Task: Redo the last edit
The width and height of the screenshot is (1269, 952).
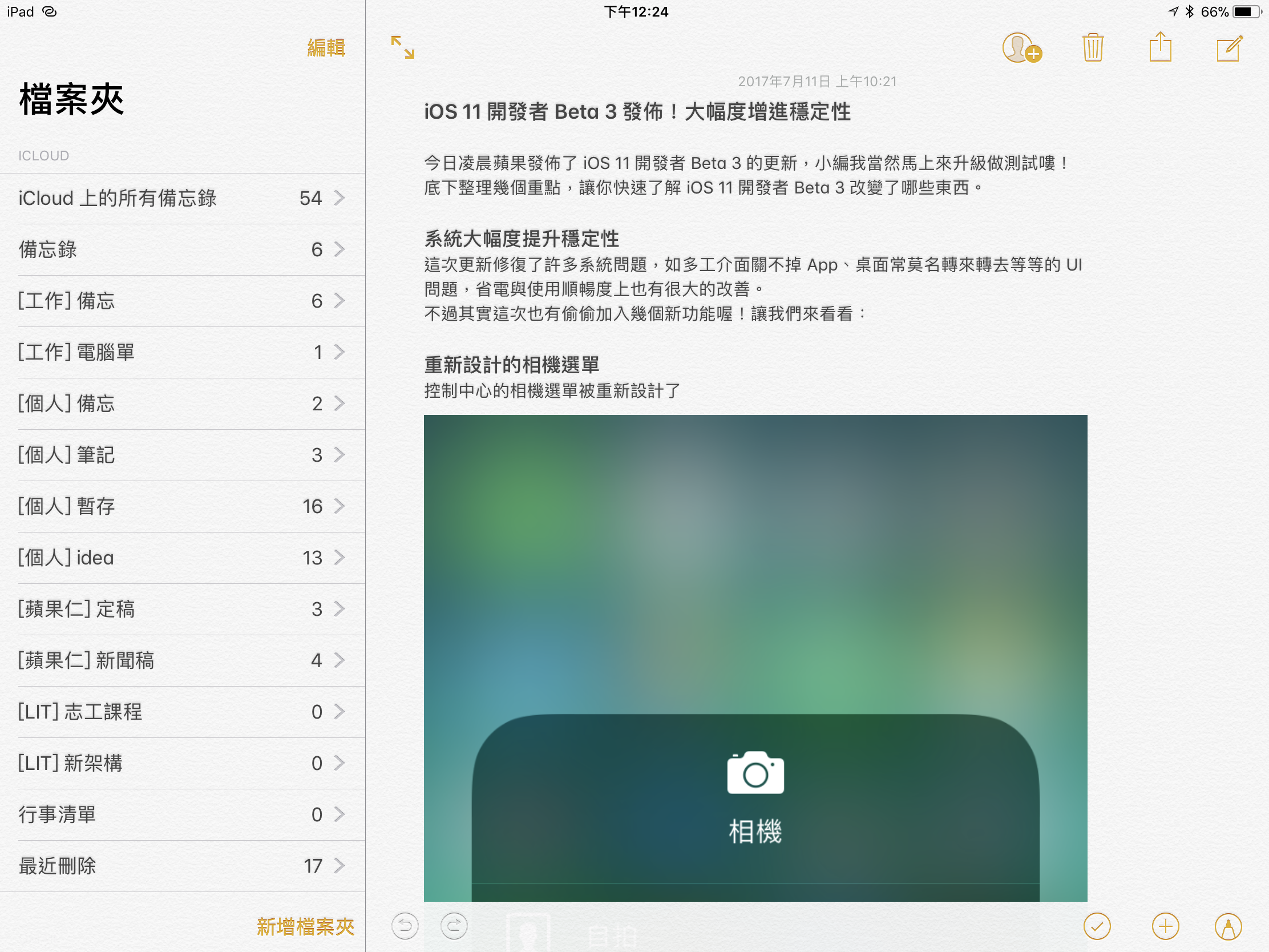Action: click(454, 926)
